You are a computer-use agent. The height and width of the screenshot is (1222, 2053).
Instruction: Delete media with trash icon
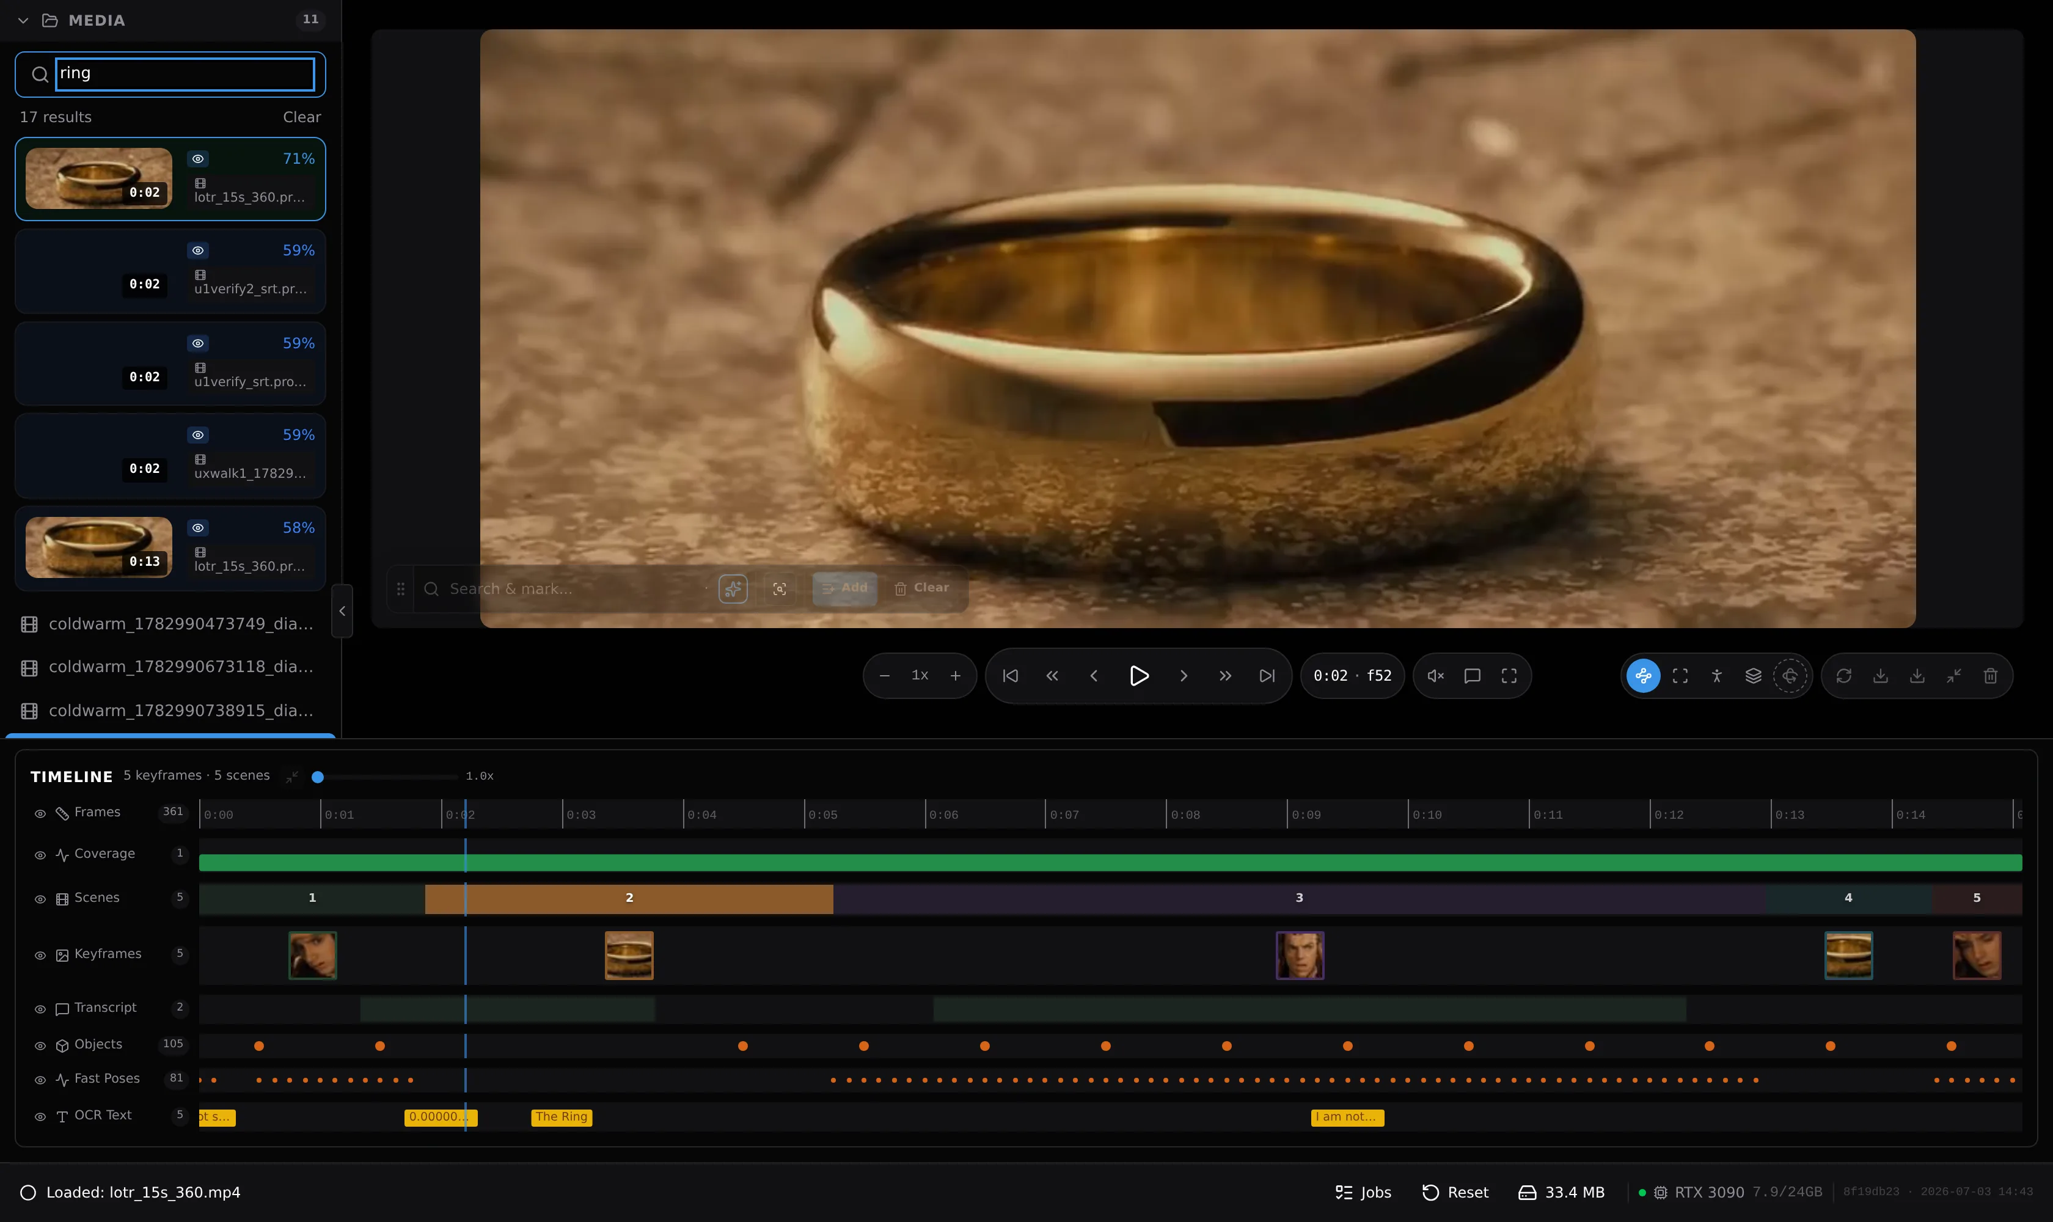click(x=1991, y=676)
